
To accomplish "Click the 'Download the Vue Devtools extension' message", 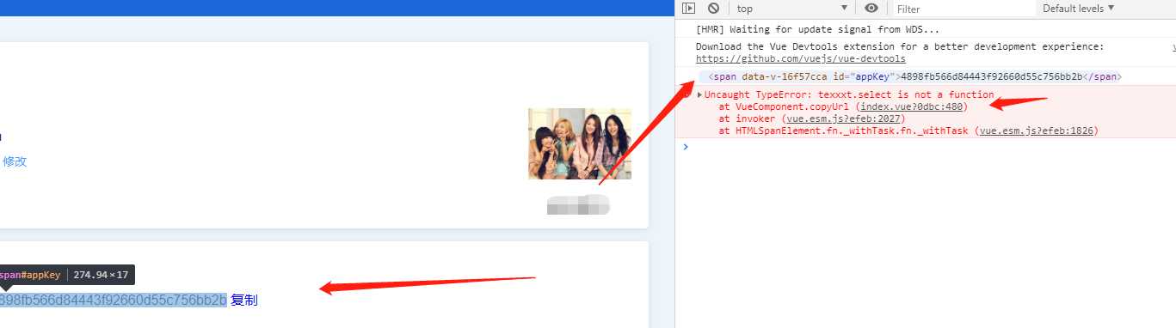I will pos(899,47).
